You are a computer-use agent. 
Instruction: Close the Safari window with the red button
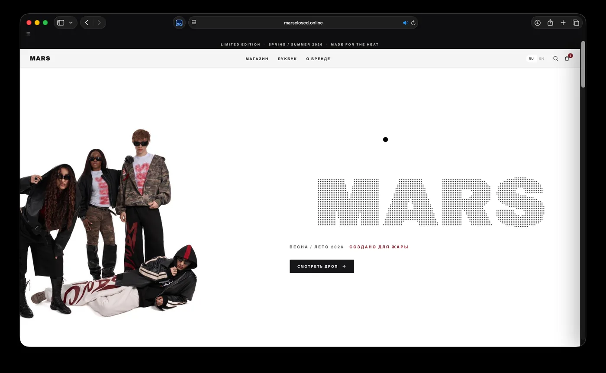pos(29,23)
